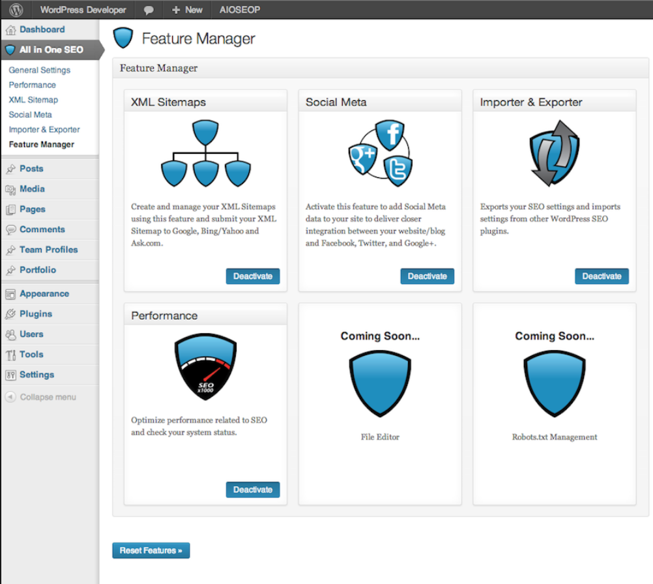Click the Media icon in sidebar
The image size is (653, 584).
click(x=11, y=190)
